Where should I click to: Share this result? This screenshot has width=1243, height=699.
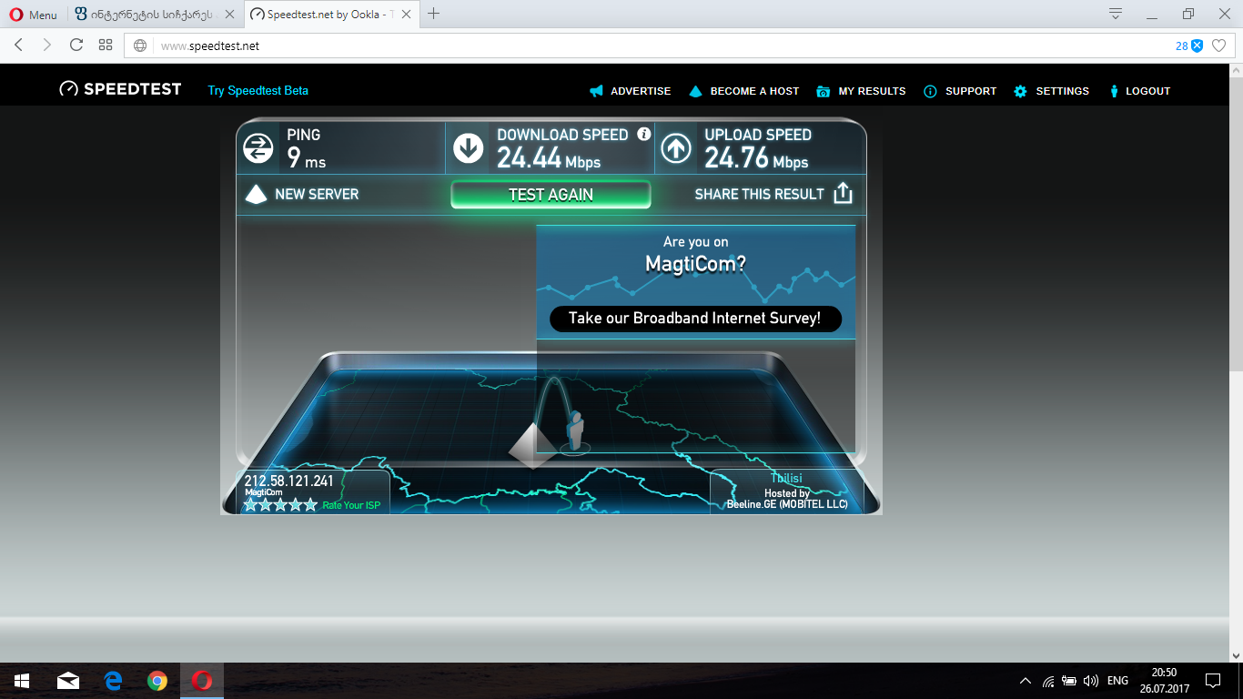click(x=773, y=194)
